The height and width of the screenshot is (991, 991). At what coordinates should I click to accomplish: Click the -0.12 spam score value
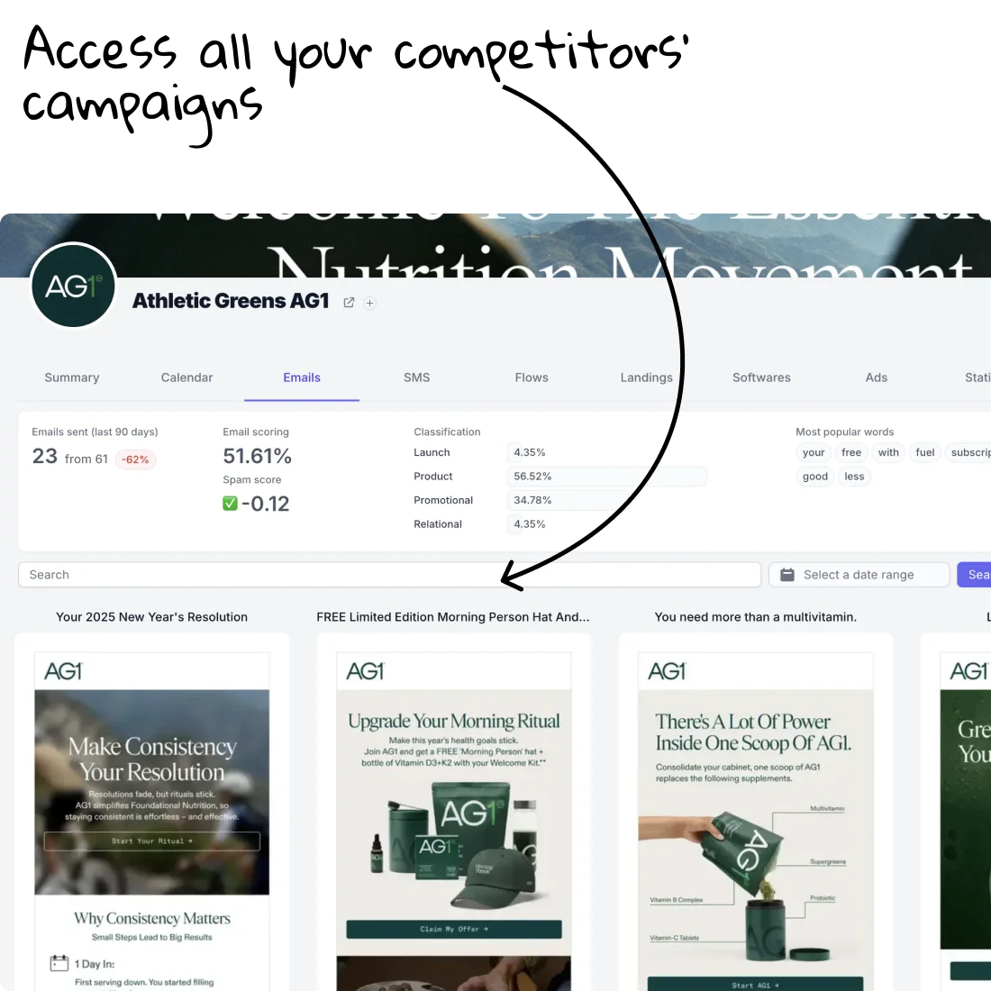266,504
